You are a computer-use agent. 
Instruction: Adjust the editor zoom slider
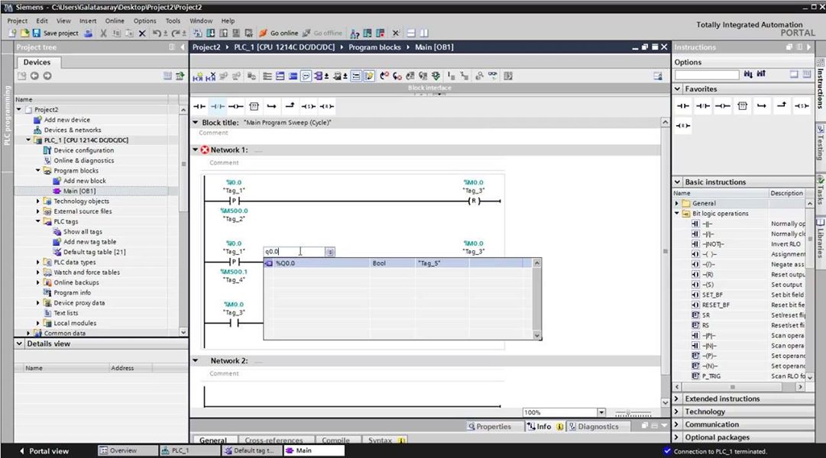click(x=632, y=413)
